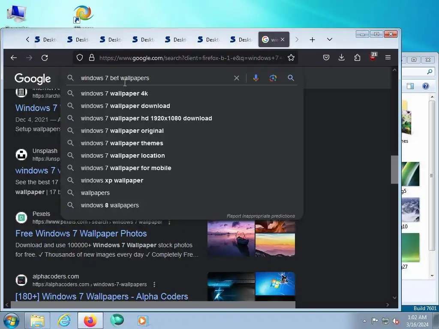Click the Firefox taskbar button

click(90, 320)
